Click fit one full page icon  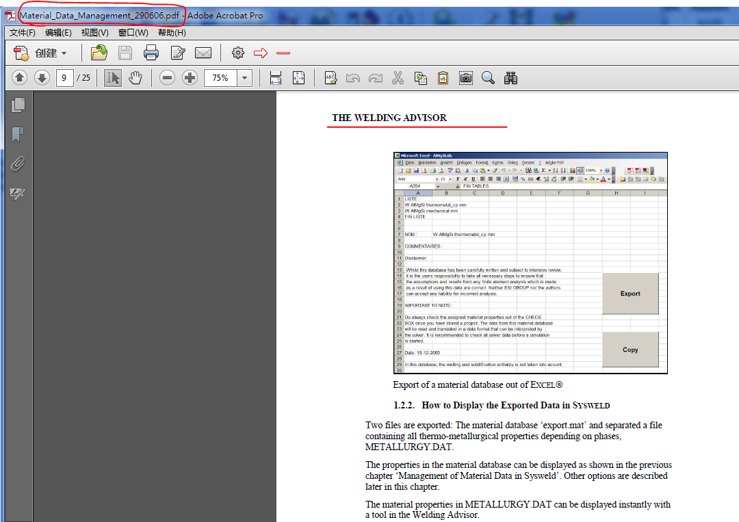tap(299, 78)
